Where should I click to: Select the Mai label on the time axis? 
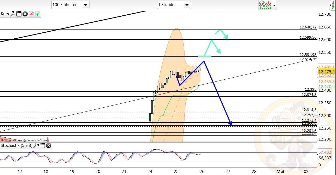point(280,172)
